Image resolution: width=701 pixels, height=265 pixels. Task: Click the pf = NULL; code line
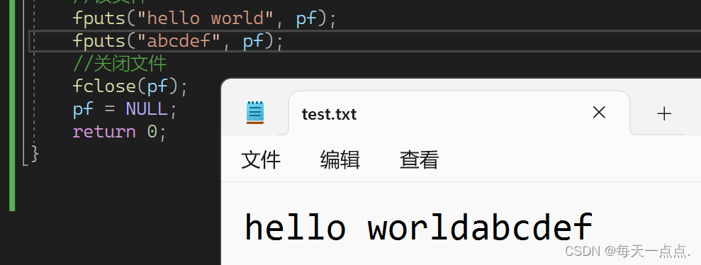[x=125, y=109]
